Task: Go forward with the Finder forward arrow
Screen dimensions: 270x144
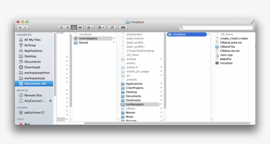Action: point(26,28)
